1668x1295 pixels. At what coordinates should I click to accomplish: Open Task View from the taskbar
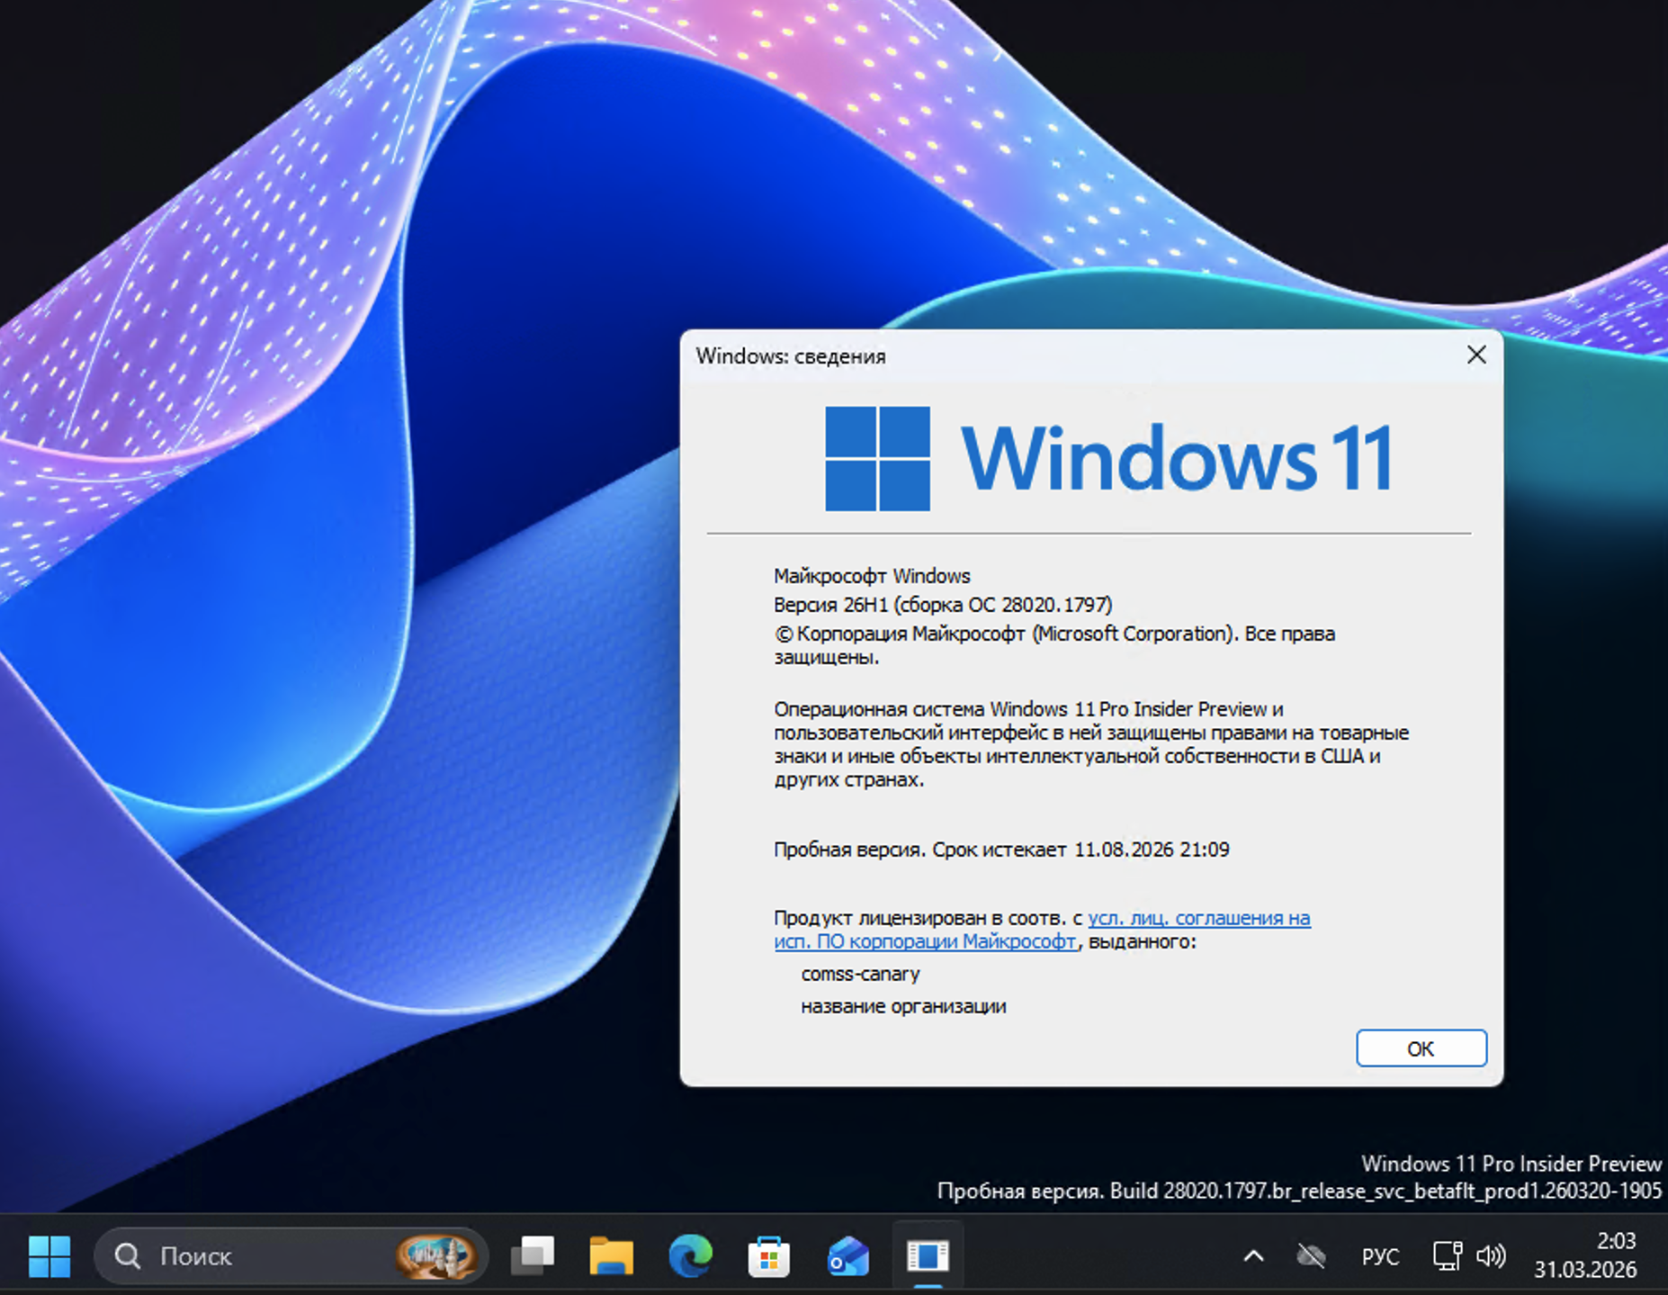(533, 1256)
